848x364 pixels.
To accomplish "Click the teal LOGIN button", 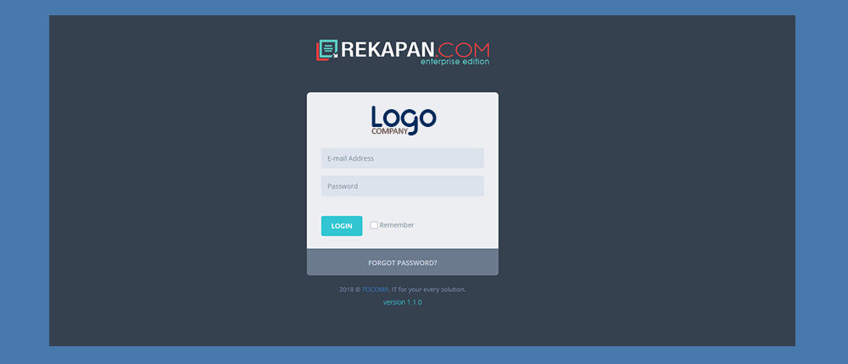I will point(342,226).
